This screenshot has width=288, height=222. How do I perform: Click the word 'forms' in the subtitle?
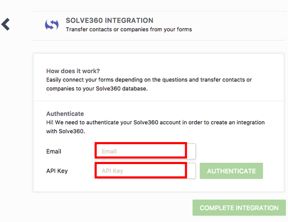click(x=184, y=29)
